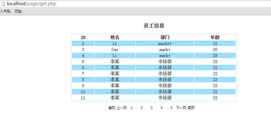Click age 28 in row 4
271x113 pixels.
tap(215, 55)
